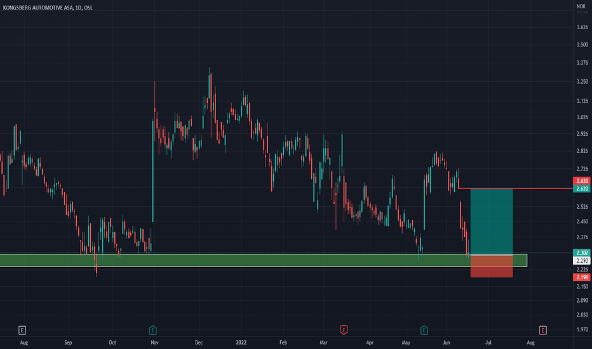This screenshot has width=592, height=349.
Task: Click the Nov label on time axis
Action: (x=154, y=343)
